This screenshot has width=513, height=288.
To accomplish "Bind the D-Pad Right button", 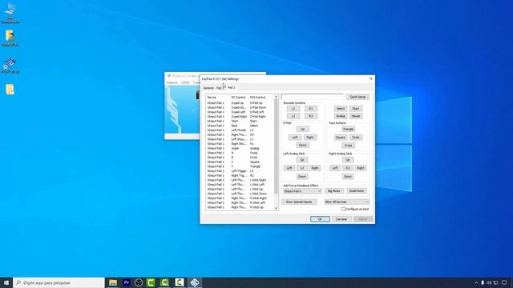I will (310, 138).
